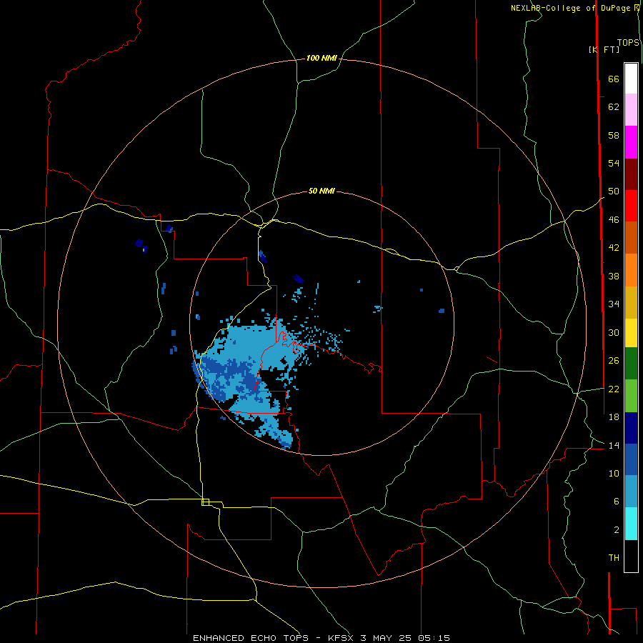This screenshot has height=643, width=643.
Task: Click the legend value "58"
Action: point(614,135)
